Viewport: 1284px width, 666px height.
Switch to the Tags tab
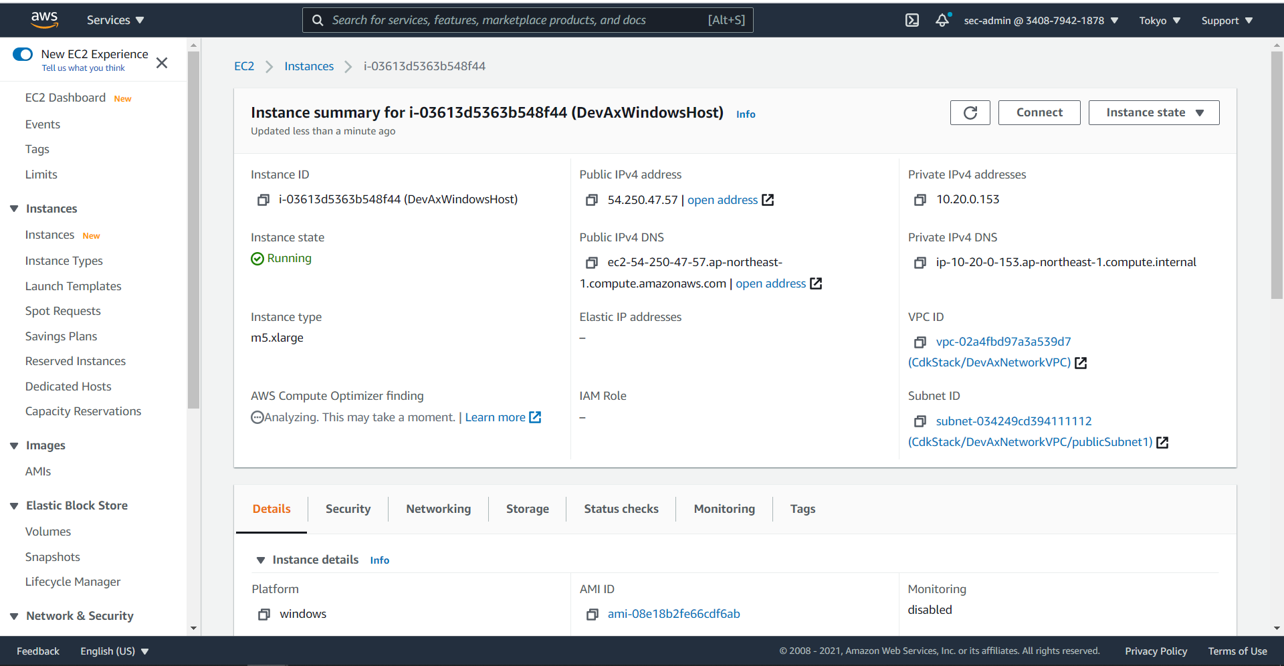point(802,509)
